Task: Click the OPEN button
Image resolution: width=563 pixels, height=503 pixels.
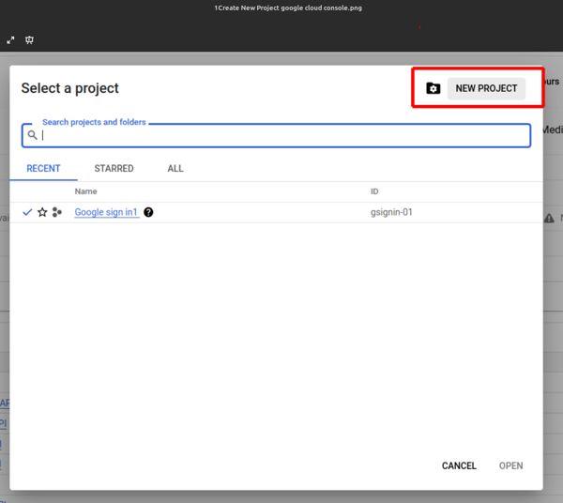Action: 511,465
